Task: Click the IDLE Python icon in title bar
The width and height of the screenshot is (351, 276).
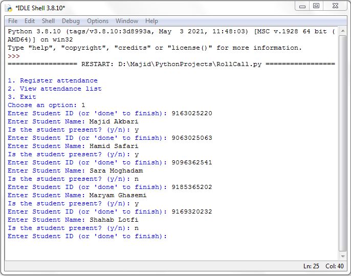Action: (x=9, y=8)
